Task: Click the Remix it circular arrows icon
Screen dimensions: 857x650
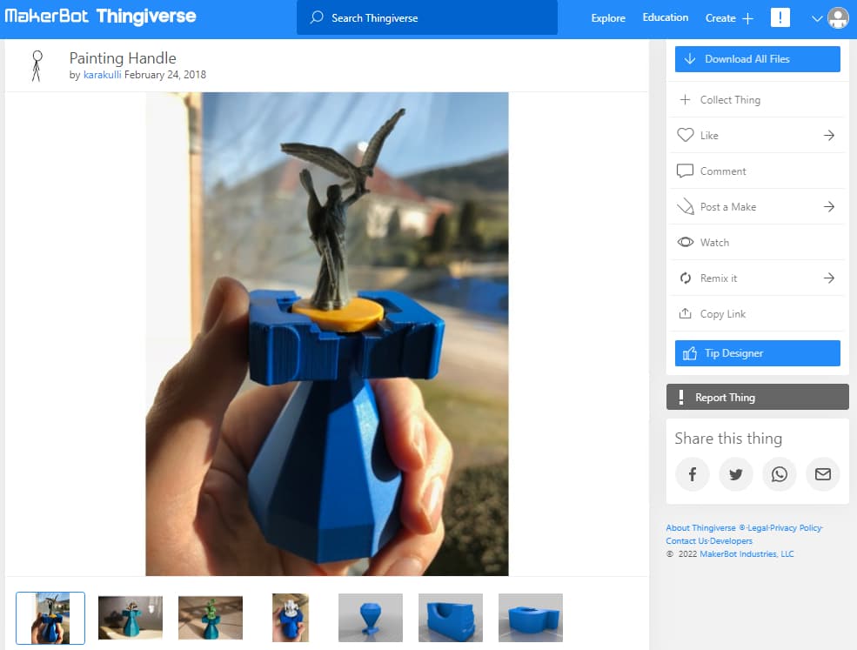Action: (685, 278)
